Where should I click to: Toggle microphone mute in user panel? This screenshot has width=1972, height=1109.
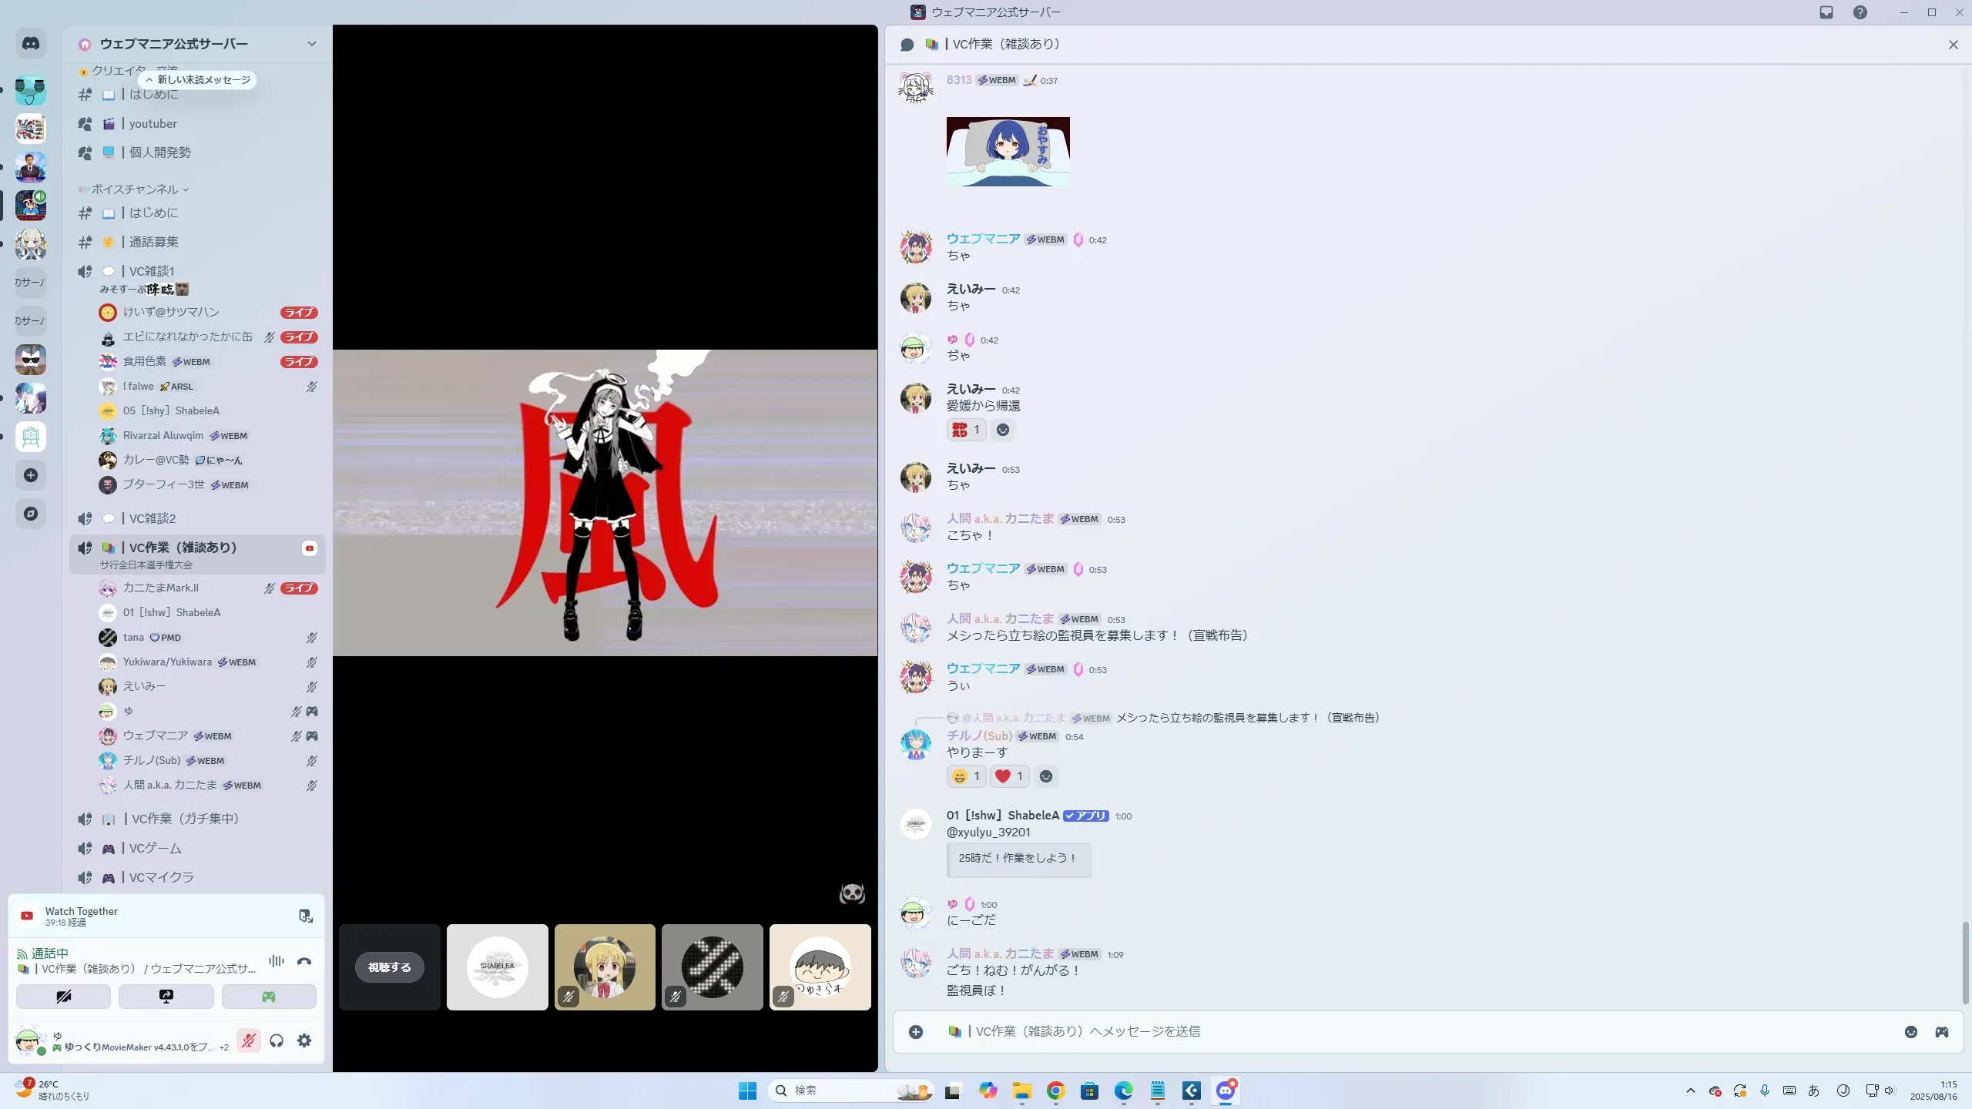[x=248, y=1040]
